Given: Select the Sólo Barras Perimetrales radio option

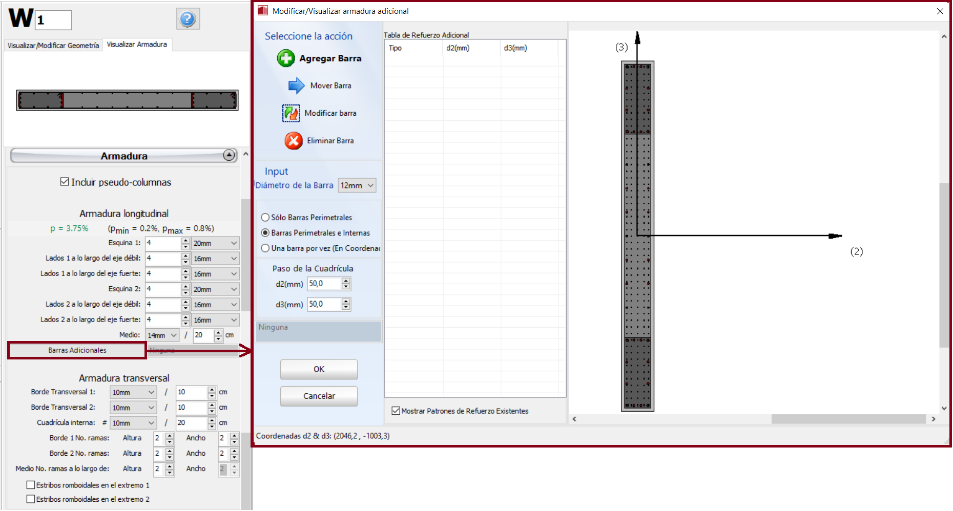Looking at the screenshot, I should coord(265,218).
